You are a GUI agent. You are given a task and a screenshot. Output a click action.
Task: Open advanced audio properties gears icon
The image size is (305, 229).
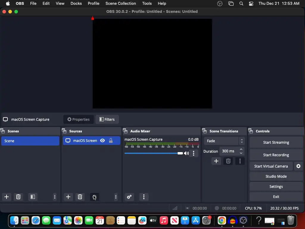click(x=129, y=197)
